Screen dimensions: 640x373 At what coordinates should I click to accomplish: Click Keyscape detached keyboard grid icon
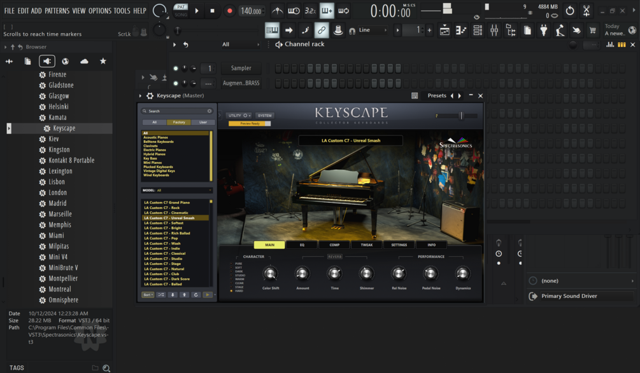pyautogui.click(x=415, y=96)
